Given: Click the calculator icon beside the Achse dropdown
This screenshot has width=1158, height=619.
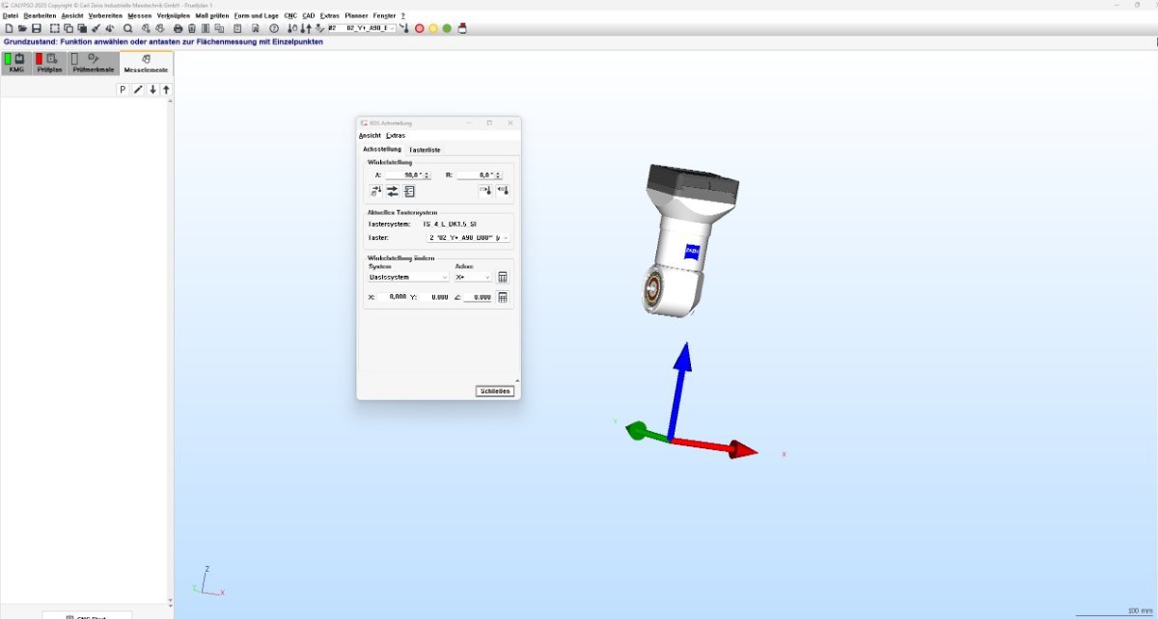Looking at the screenshot, I should pos(503,278).
